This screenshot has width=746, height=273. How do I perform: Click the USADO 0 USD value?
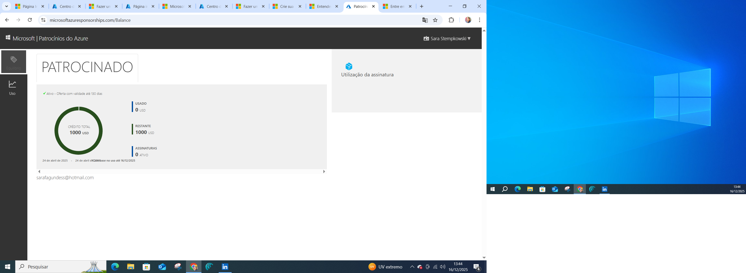[x=140, y=110]
